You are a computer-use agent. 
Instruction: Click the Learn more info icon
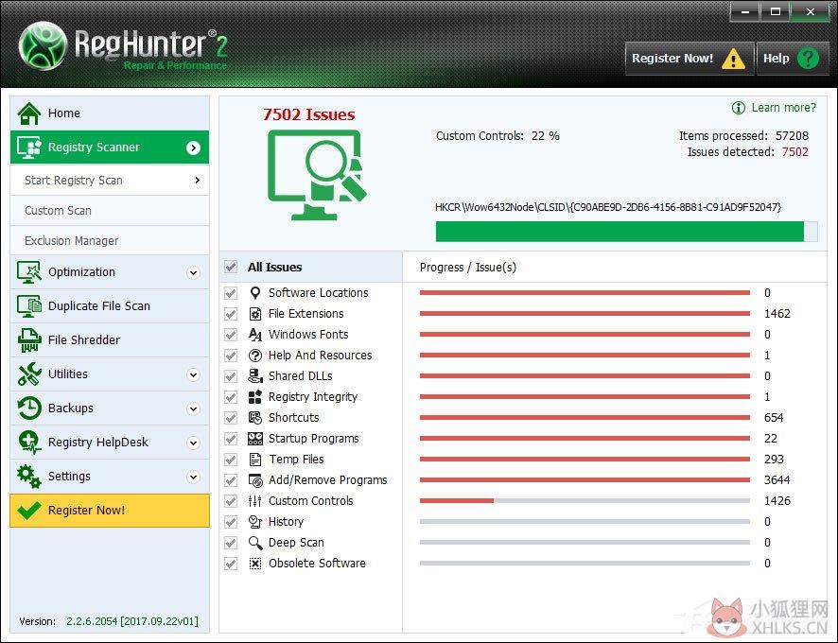pos(738,108)
